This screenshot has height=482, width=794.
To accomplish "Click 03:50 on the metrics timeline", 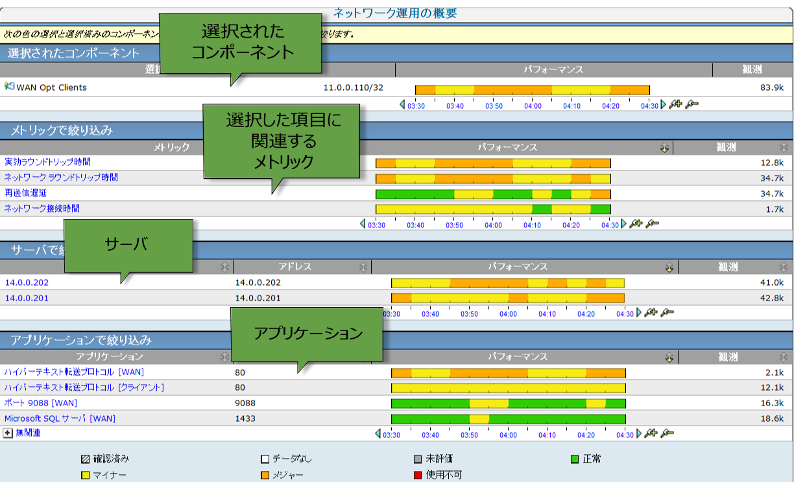I will click(x=455, y=225).
